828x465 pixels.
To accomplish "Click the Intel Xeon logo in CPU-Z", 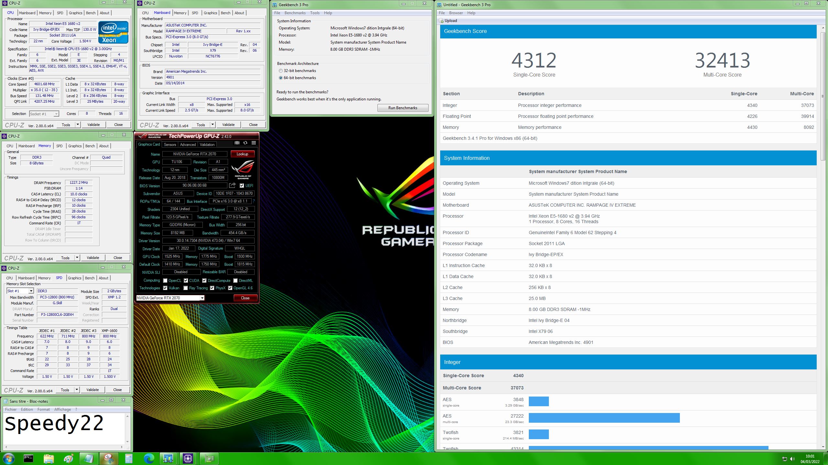I will click(x=113, y=32).
